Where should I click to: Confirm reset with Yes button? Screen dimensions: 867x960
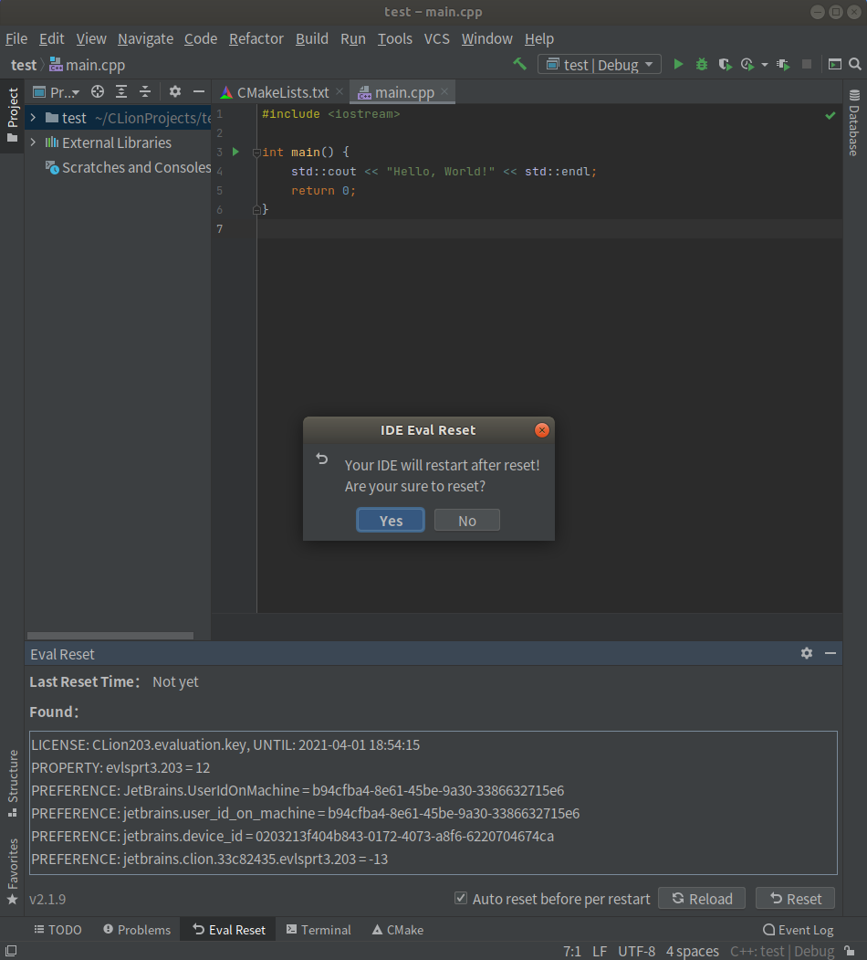(x=391, y=521)
